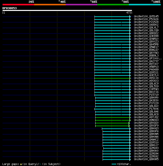
Task: Select hit label UniRef100_B6STI6
Action: click(146, 92)
